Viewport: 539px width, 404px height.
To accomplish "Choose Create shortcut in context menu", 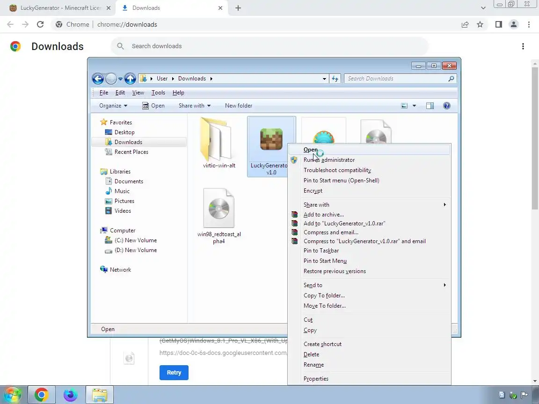I will point(369,344).
